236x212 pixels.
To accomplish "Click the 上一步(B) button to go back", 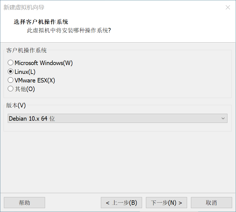I will pyautogui.click(x=121, y=202).
